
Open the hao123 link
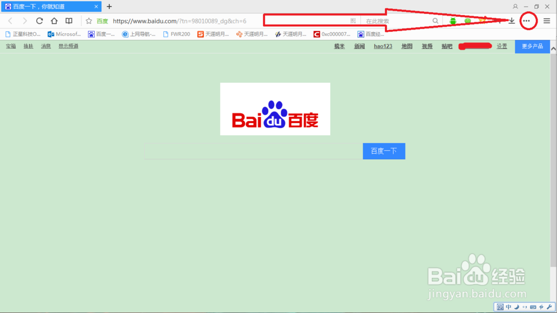[x=383, y=46]
